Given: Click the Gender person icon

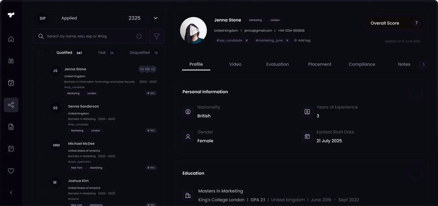Looking at the screenshot, I should (188, 137).
